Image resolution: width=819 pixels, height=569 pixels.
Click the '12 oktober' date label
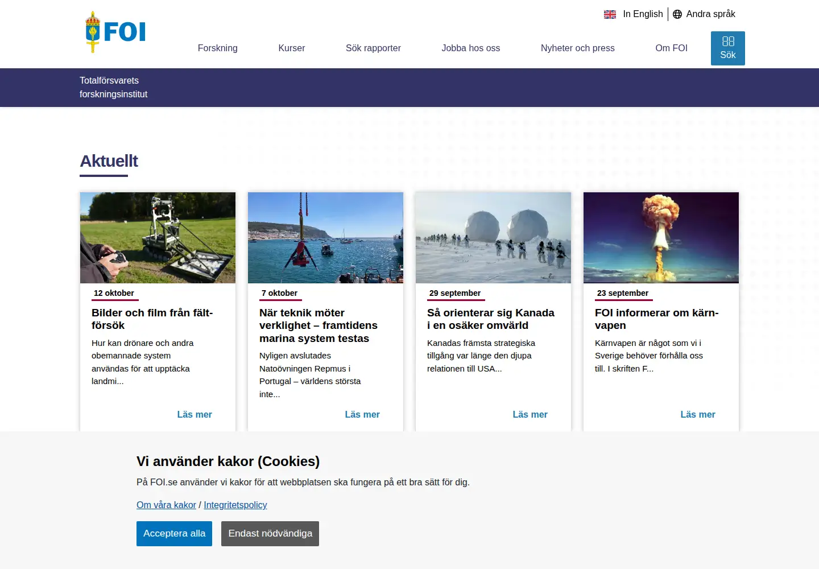[x=114, y=294]
